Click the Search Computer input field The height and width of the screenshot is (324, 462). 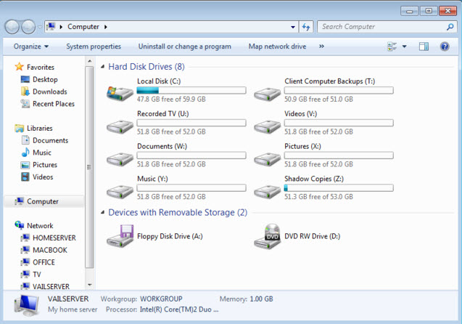383,27
